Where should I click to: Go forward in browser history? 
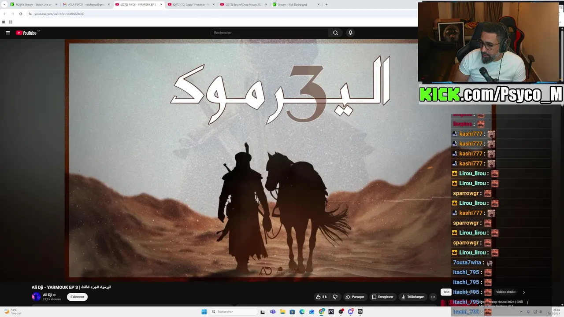(x=12, y=14)
